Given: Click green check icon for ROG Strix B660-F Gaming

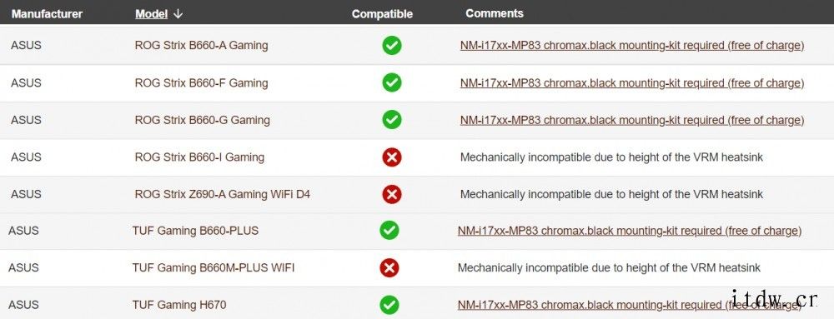Looking at the screenshot, I should [392, 82].
